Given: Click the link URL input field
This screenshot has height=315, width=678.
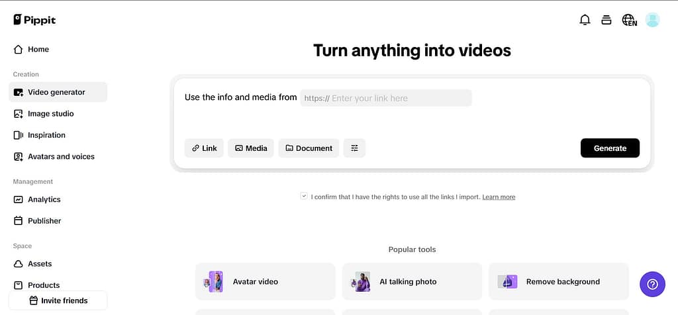Looking at the screenshot, I should pos(397,98).
